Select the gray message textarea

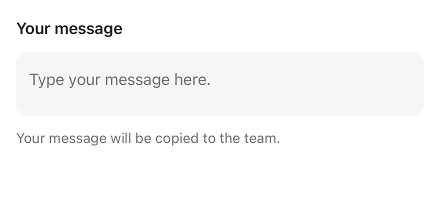(219, 84)
